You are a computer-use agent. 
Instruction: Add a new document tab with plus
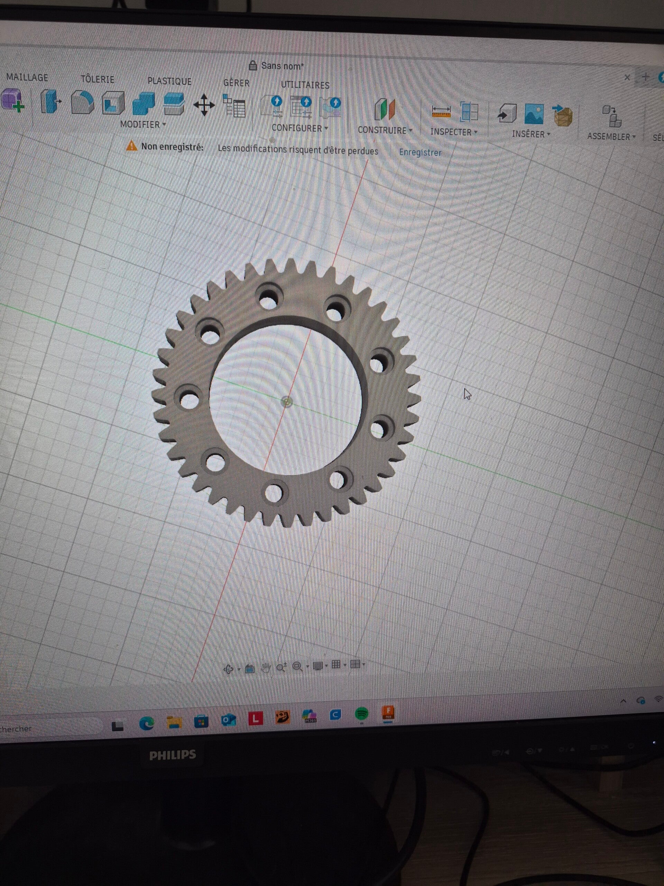pyautogui.click(x=646, y=77)
